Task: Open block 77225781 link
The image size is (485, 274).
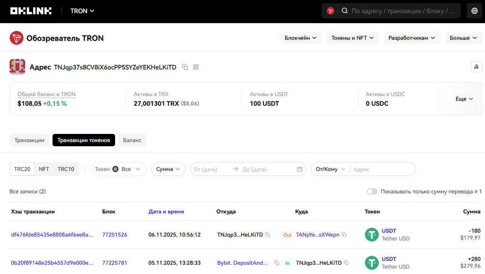Action: pos(115,263)
